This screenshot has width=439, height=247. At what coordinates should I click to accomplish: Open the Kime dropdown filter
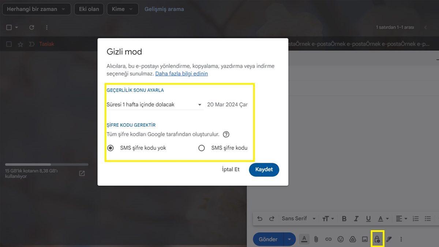point(123,9)
